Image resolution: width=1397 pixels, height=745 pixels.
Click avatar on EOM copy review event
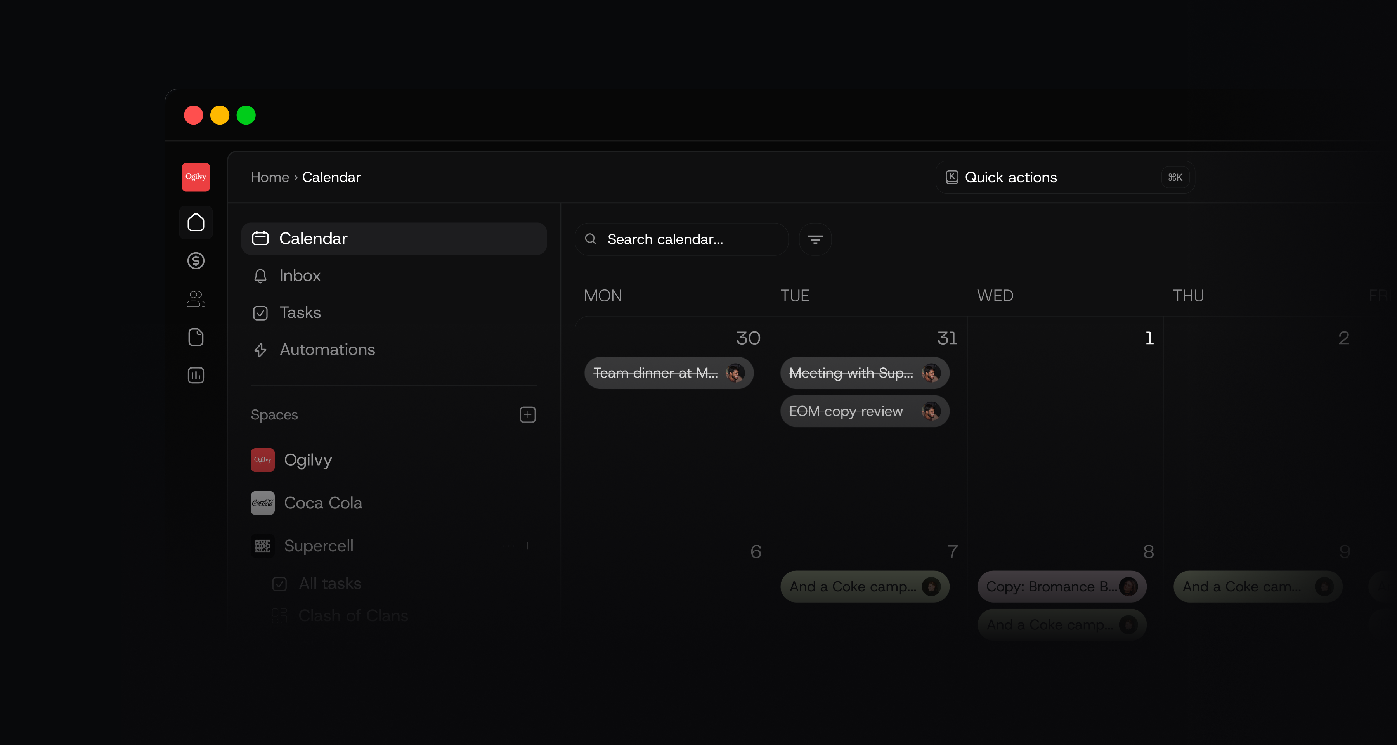click(931, 411)
